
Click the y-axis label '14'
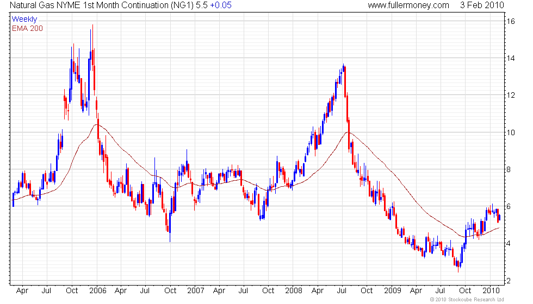click(511, 59)
